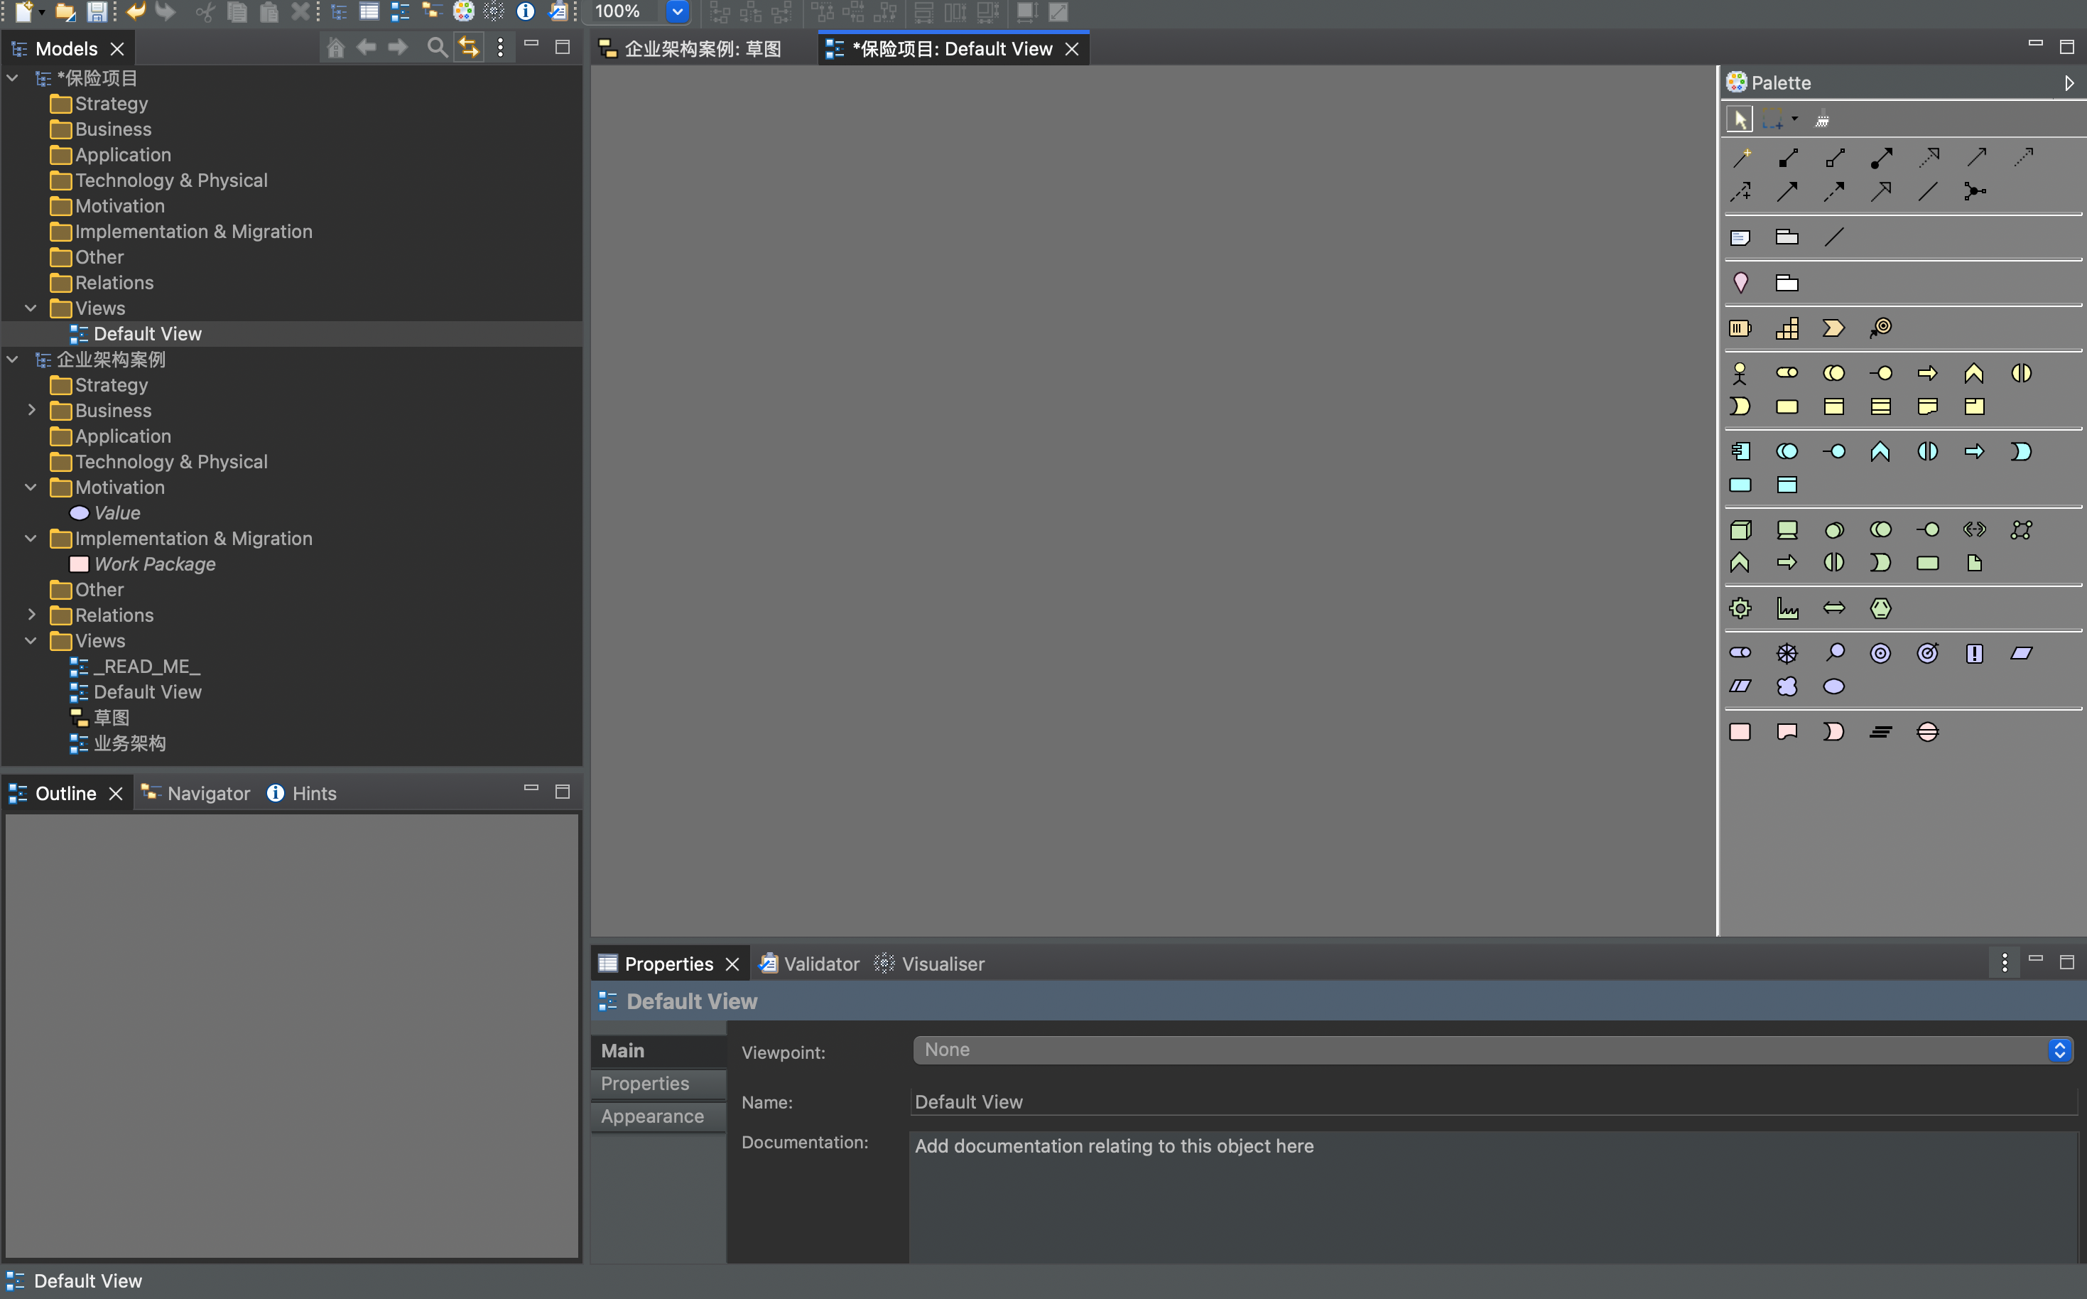Collapse the Palette with the arrow
The height and width of the screenshot is (1299, 2087).
click(x=2068, y=83)
